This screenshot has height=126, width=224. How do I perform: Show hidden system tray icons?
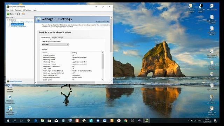188,121
